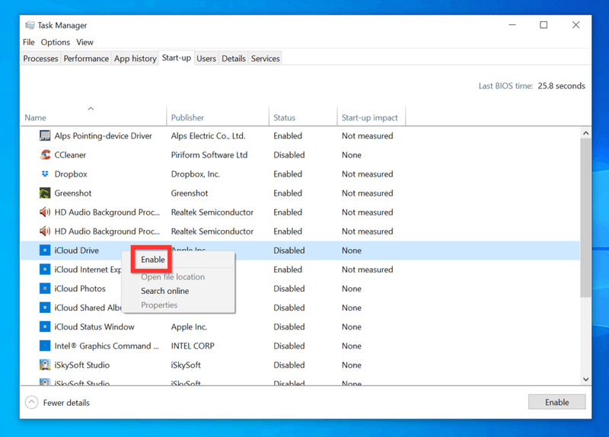The image size is (609, 437).
Task: Sort by the Status column header
Action: coord(303,117)
